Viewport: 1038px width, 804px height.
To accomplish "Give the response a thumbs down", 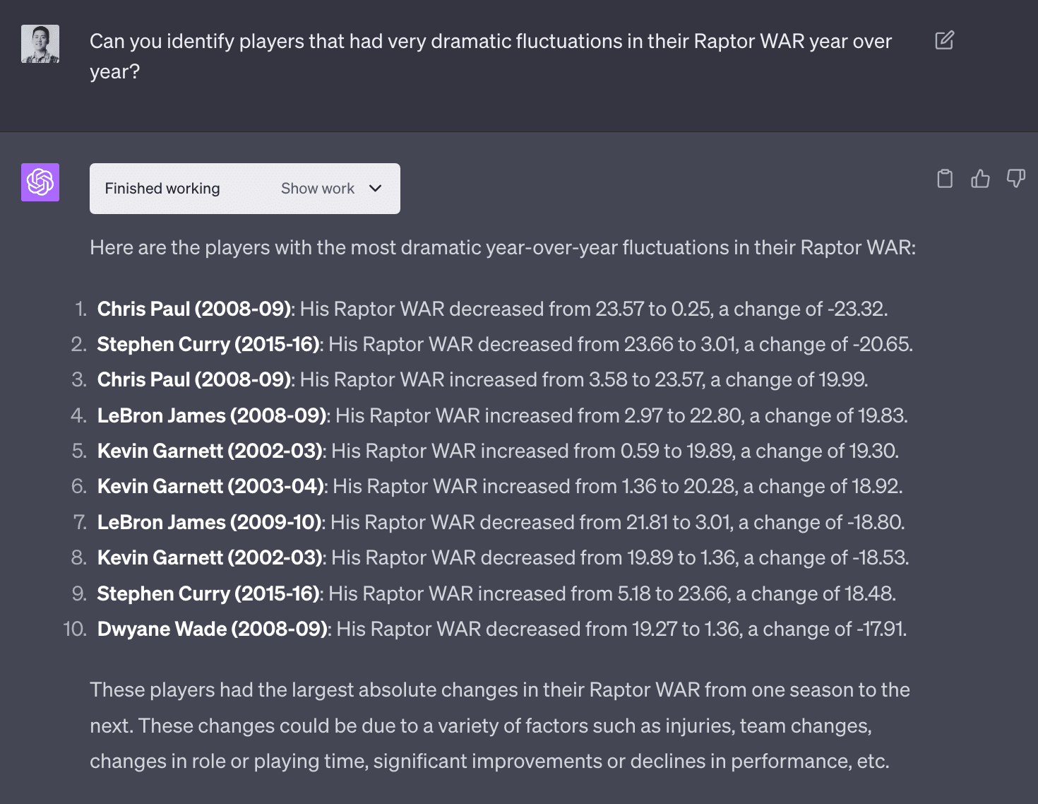I will pyautogui.click(x=1015, y=179).
